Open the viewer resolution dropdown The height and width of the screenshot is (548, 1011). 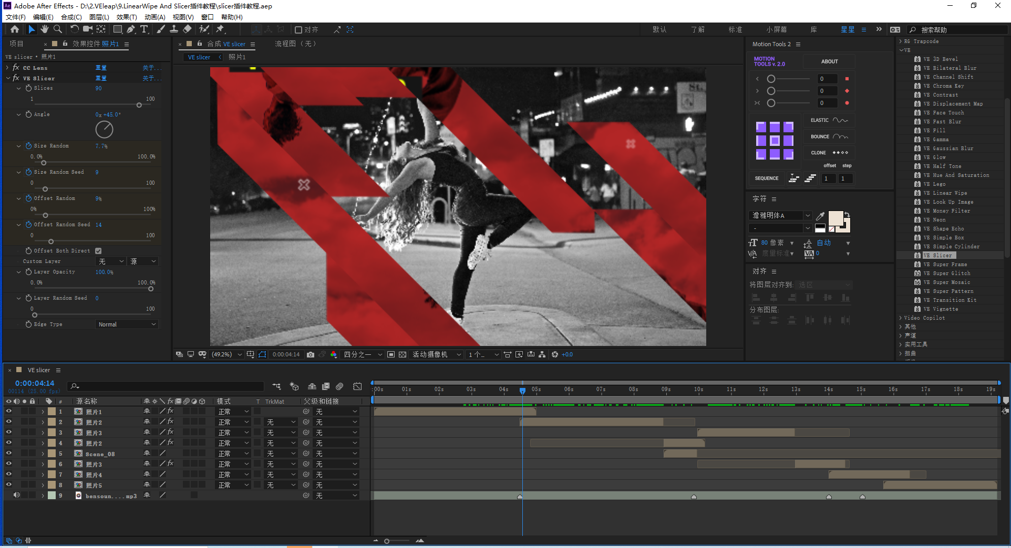coord(363,355)
